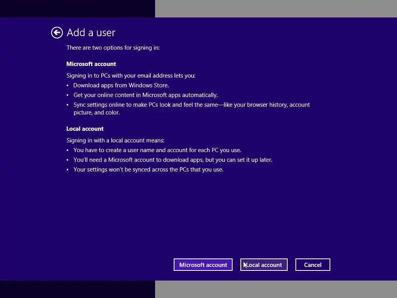This screenshot has width=397, height=298.
Task: Click 'You'll need a Microsoft account to download' line
Action: click(x=173, y=160)
